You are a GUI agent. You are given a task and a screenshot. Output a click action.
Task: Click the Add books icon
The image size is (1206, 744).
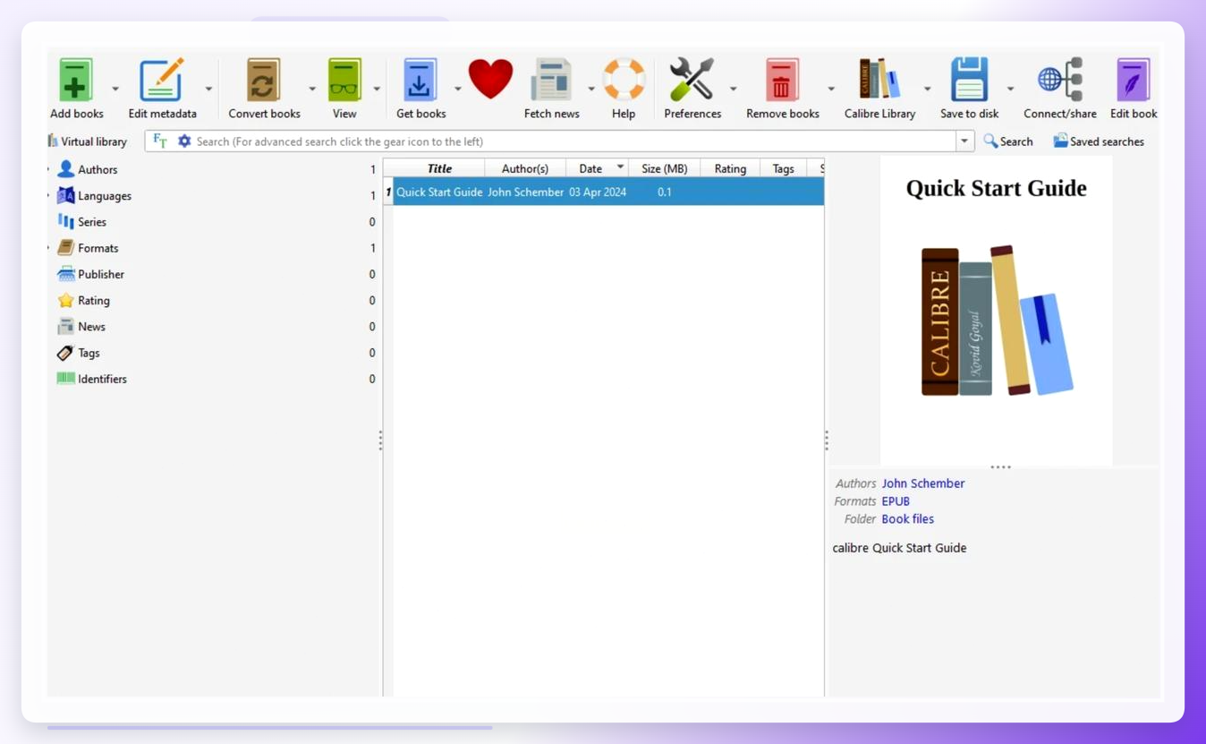tap(76, 80)
